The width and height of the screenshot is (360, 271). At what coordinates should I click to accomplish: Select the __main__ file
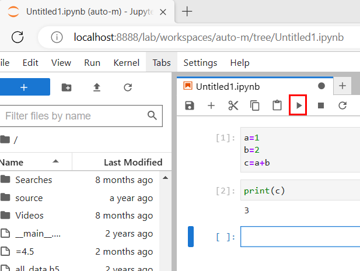click(79, 233)
